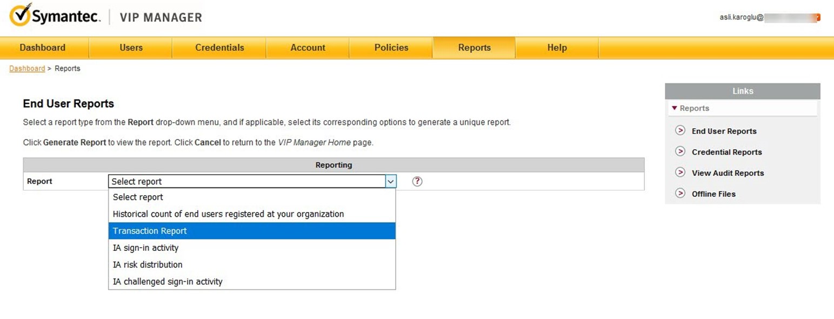Open the Help tab
The image size is (834, 319).
tap(557, 48)
